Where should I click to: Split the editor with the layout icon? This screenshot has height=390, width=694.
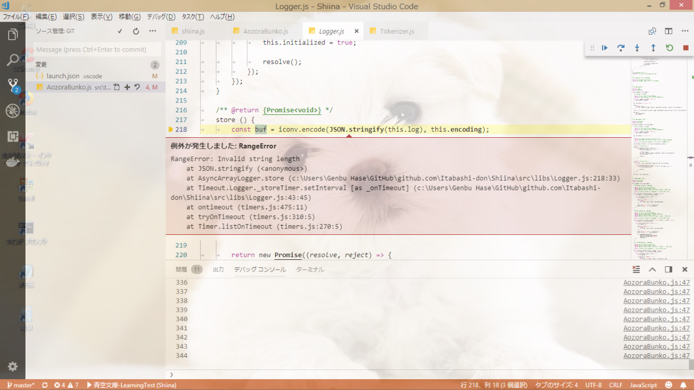click(669, 31)
